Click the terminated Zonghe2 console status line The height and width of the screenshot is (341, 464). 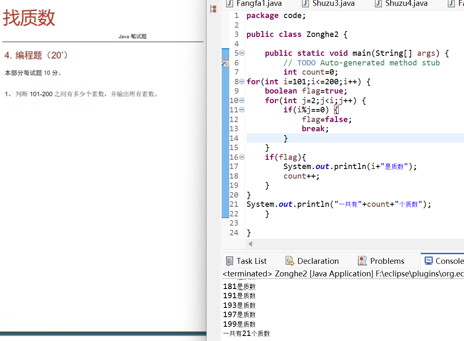(343, 273)
